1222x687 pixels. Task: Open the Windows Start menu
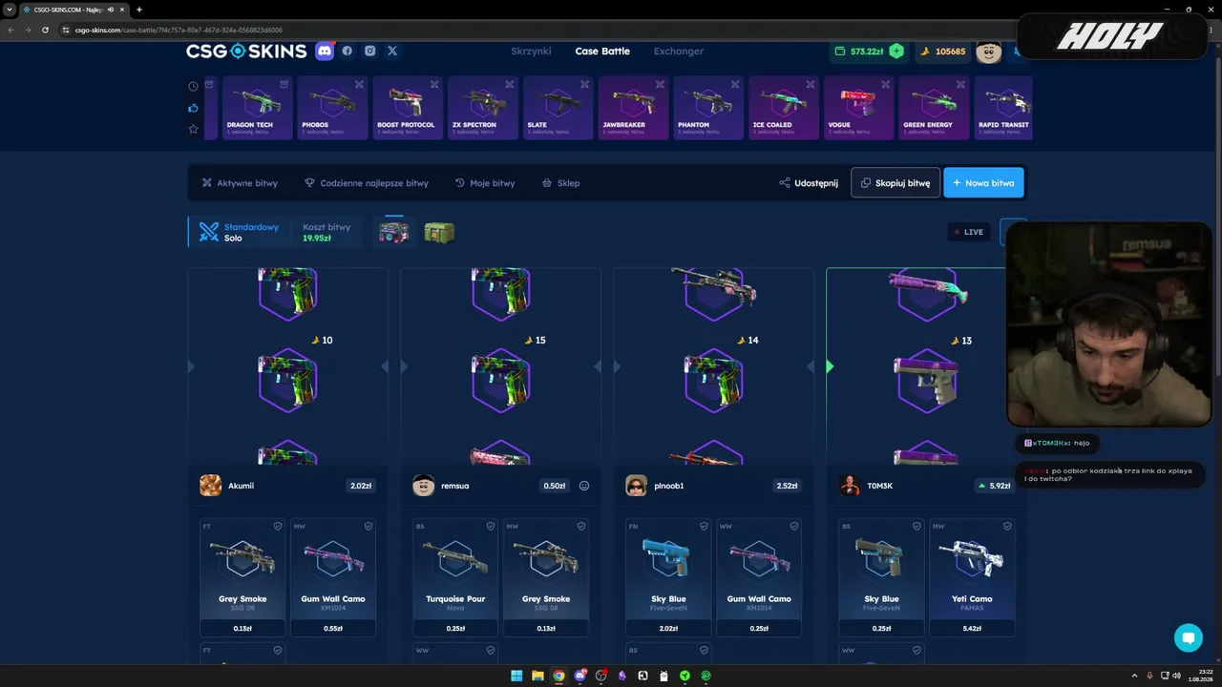point(516,676)
